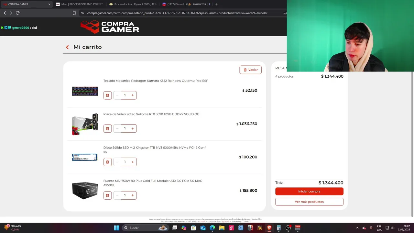Switch to Procesador Amd Ryzen 9 5900x tab
This screenshot has height=233, width=414.
coord(133,4)
